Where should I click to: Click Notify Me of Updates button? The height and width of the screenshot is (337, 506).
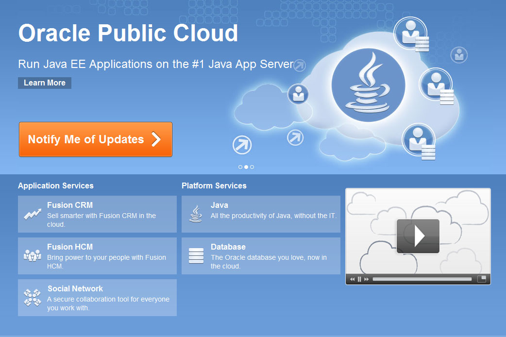coord(96,139)
